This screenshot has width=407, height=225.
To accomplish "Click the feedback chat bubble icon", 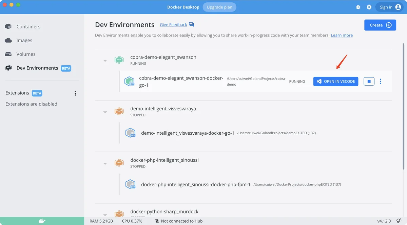I will click(191, 25).
